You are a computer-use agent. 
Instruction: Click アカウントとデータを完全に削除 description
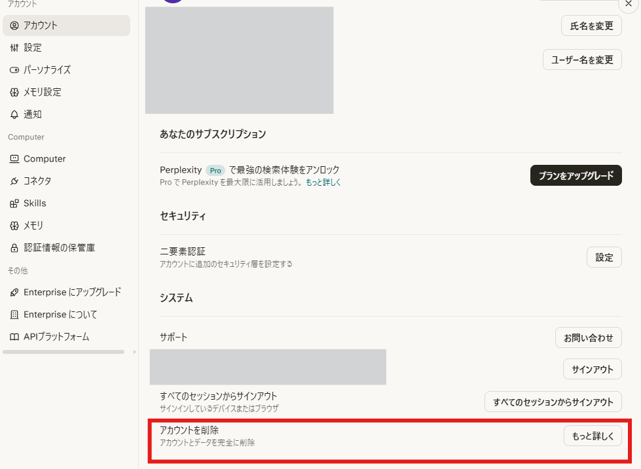click(208, 443)
